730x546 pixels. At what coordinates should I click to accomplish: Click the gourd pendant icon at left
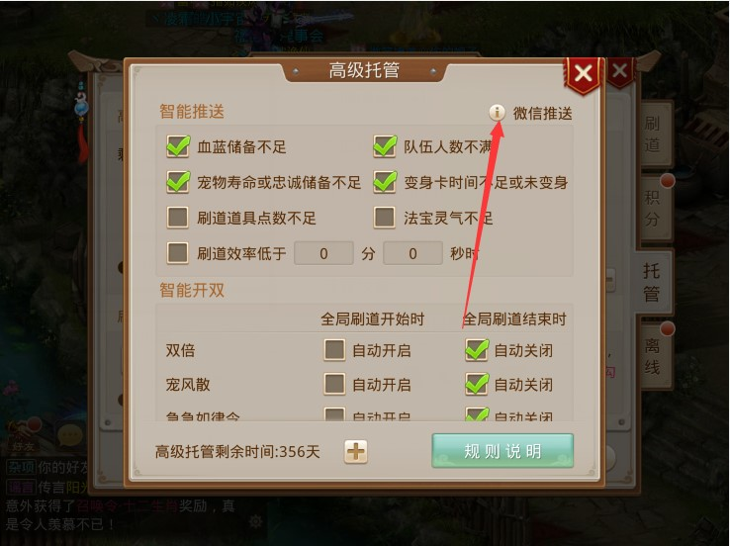tap(81, 107)
